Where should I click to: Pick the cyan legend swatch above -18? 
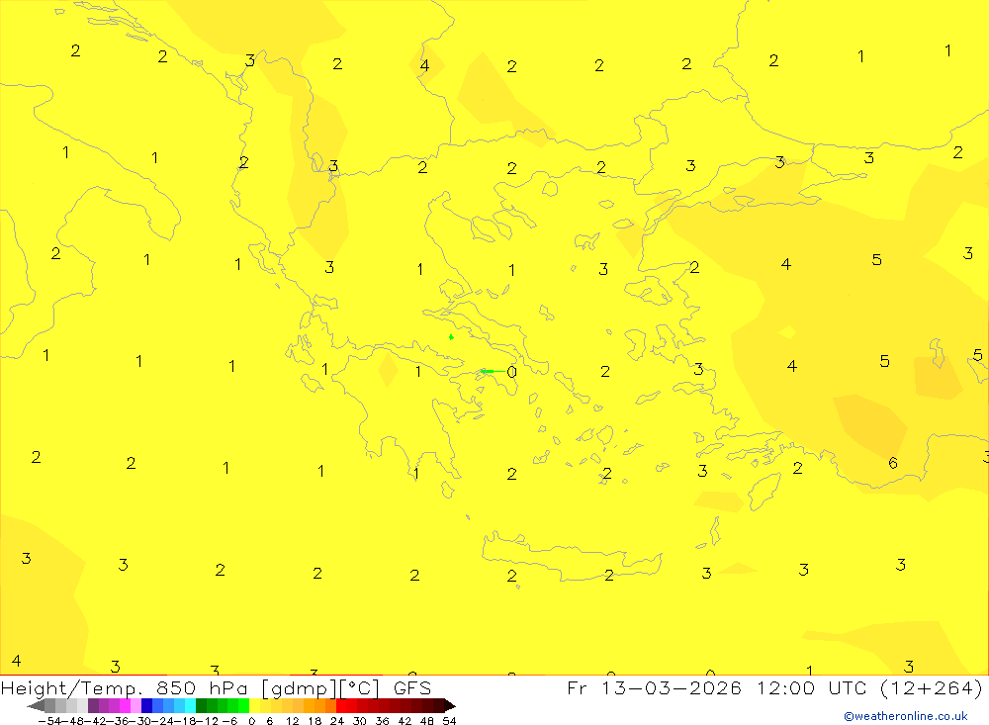[190, 705]
